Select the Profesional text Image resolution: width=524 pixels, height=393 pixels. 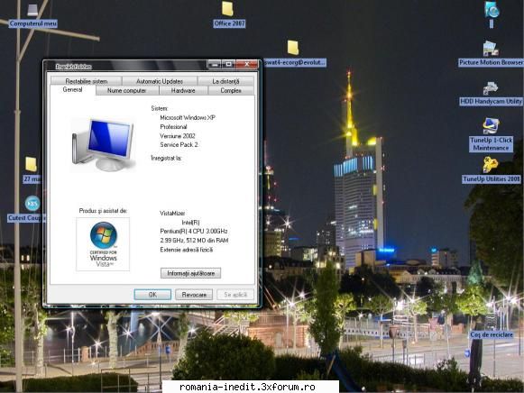[173, 127]
